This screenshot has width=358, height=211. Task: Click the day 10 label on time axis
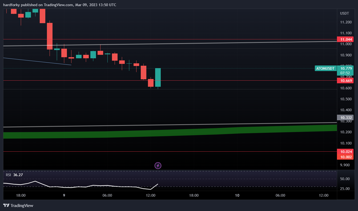tap(237, 196)
